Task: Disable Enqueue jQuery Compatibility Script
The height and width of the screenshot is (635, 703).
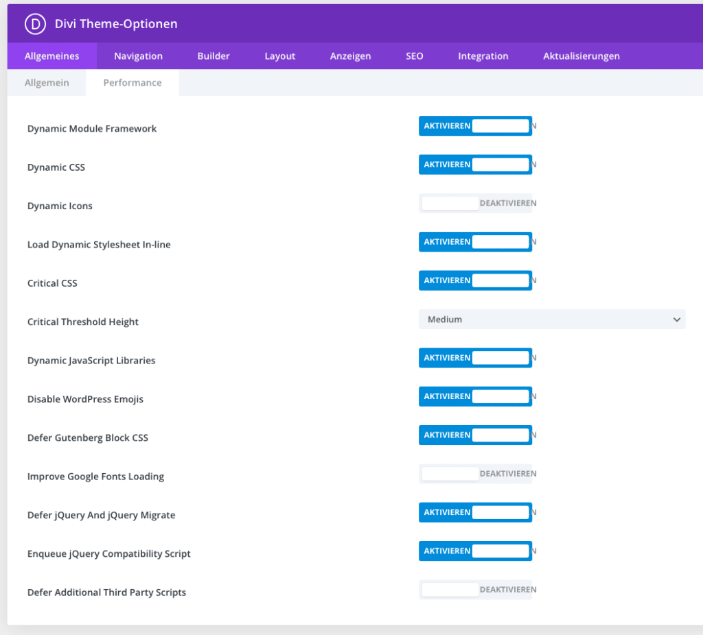Action: (x=475, y=551)
